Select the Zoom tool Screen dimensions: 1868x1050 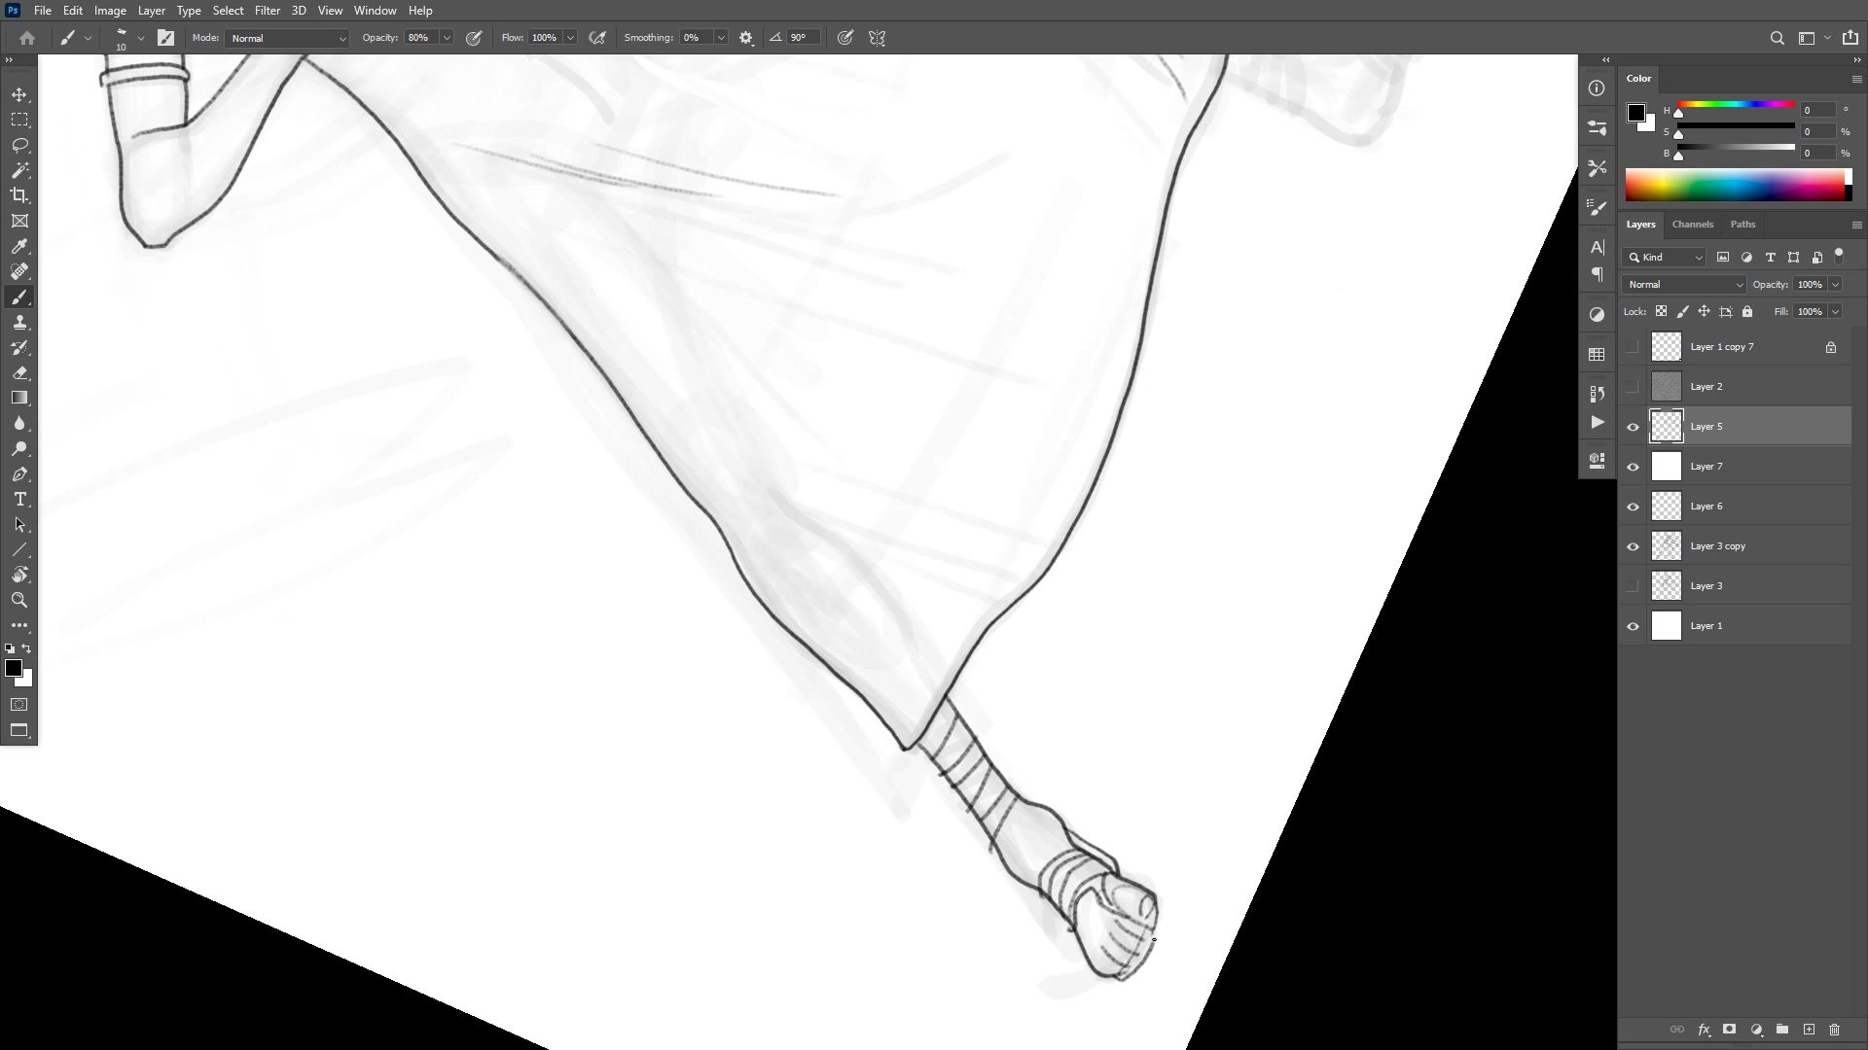tap(19, 600)
